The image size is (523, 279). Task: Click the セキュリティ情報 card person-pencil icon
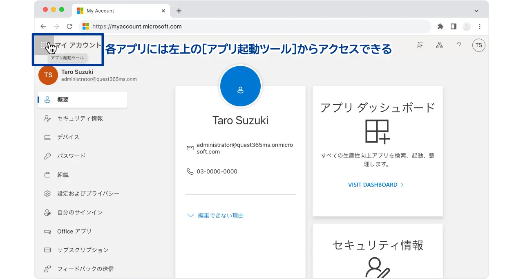coord(378,268)
